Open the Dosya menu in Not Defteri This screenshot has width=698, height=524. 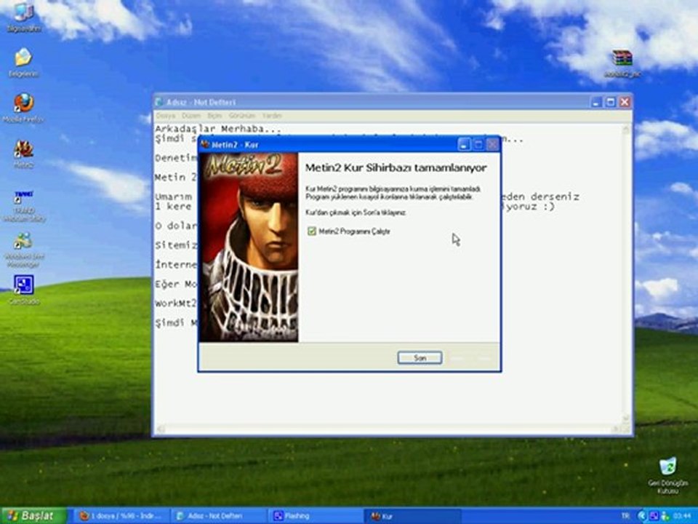(x=166, y=116)
